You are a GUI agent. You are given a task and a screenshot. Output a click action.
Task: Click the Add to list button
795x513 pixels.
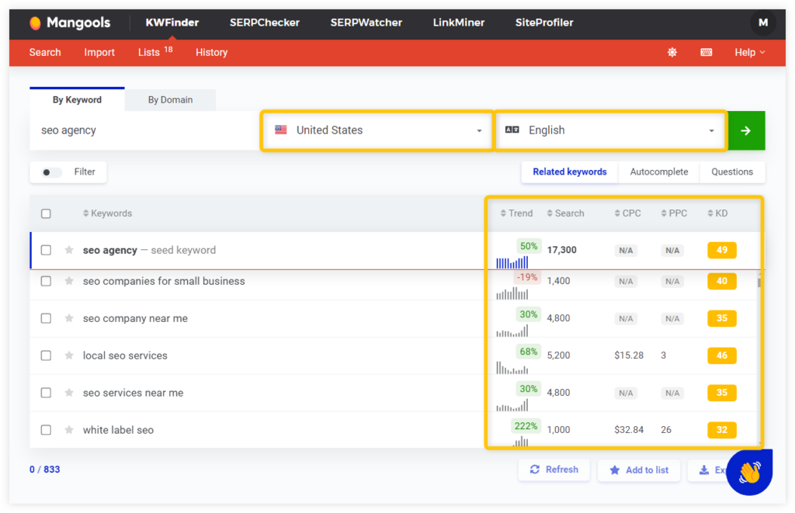[x=639, y=469]
